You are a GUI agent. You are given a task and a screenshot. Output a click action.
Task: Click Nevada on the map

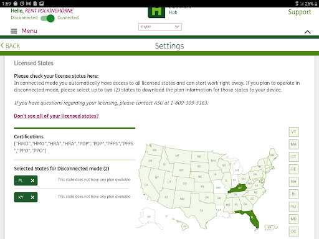(157, 177)
